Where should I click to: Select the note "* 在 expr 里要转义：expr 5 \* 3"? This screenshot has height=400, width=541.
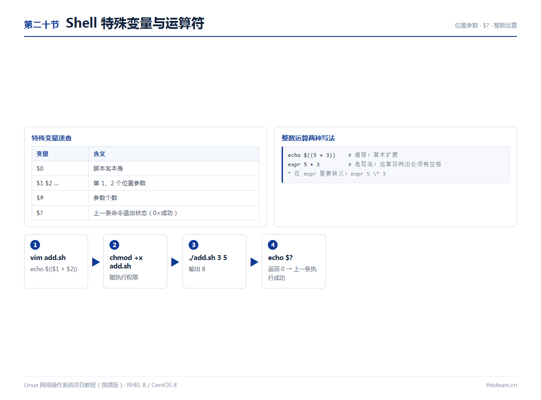[x=337, y=174]
